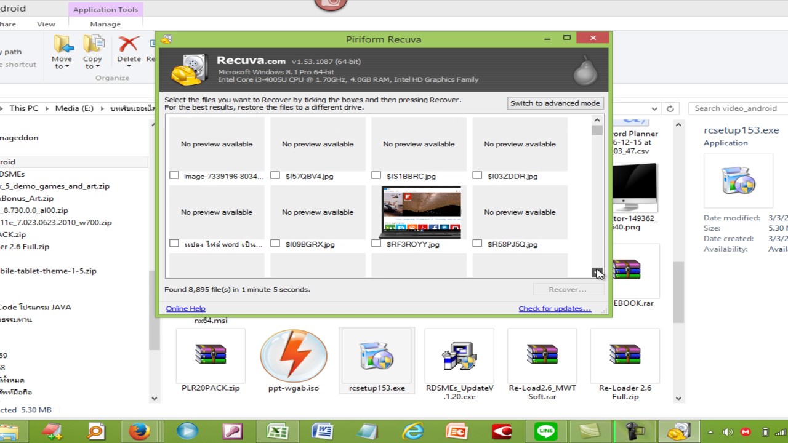Image resolution: width=788 pixels, height=443 pixels.
Task: Click the Piriform pear logo in Recuva
Action: tap(585, 70)
